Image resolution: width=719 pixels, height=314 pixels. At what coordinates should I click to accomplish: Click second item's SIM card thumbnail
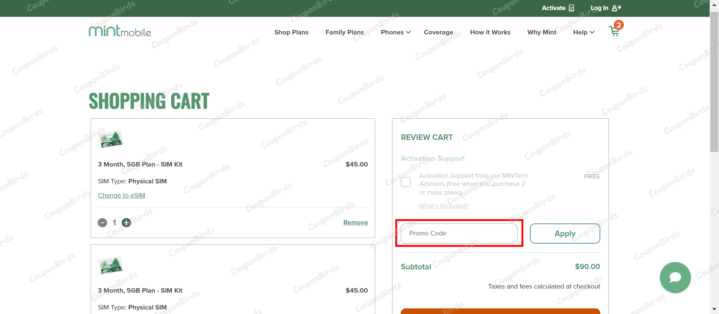(x=110, y=265)
